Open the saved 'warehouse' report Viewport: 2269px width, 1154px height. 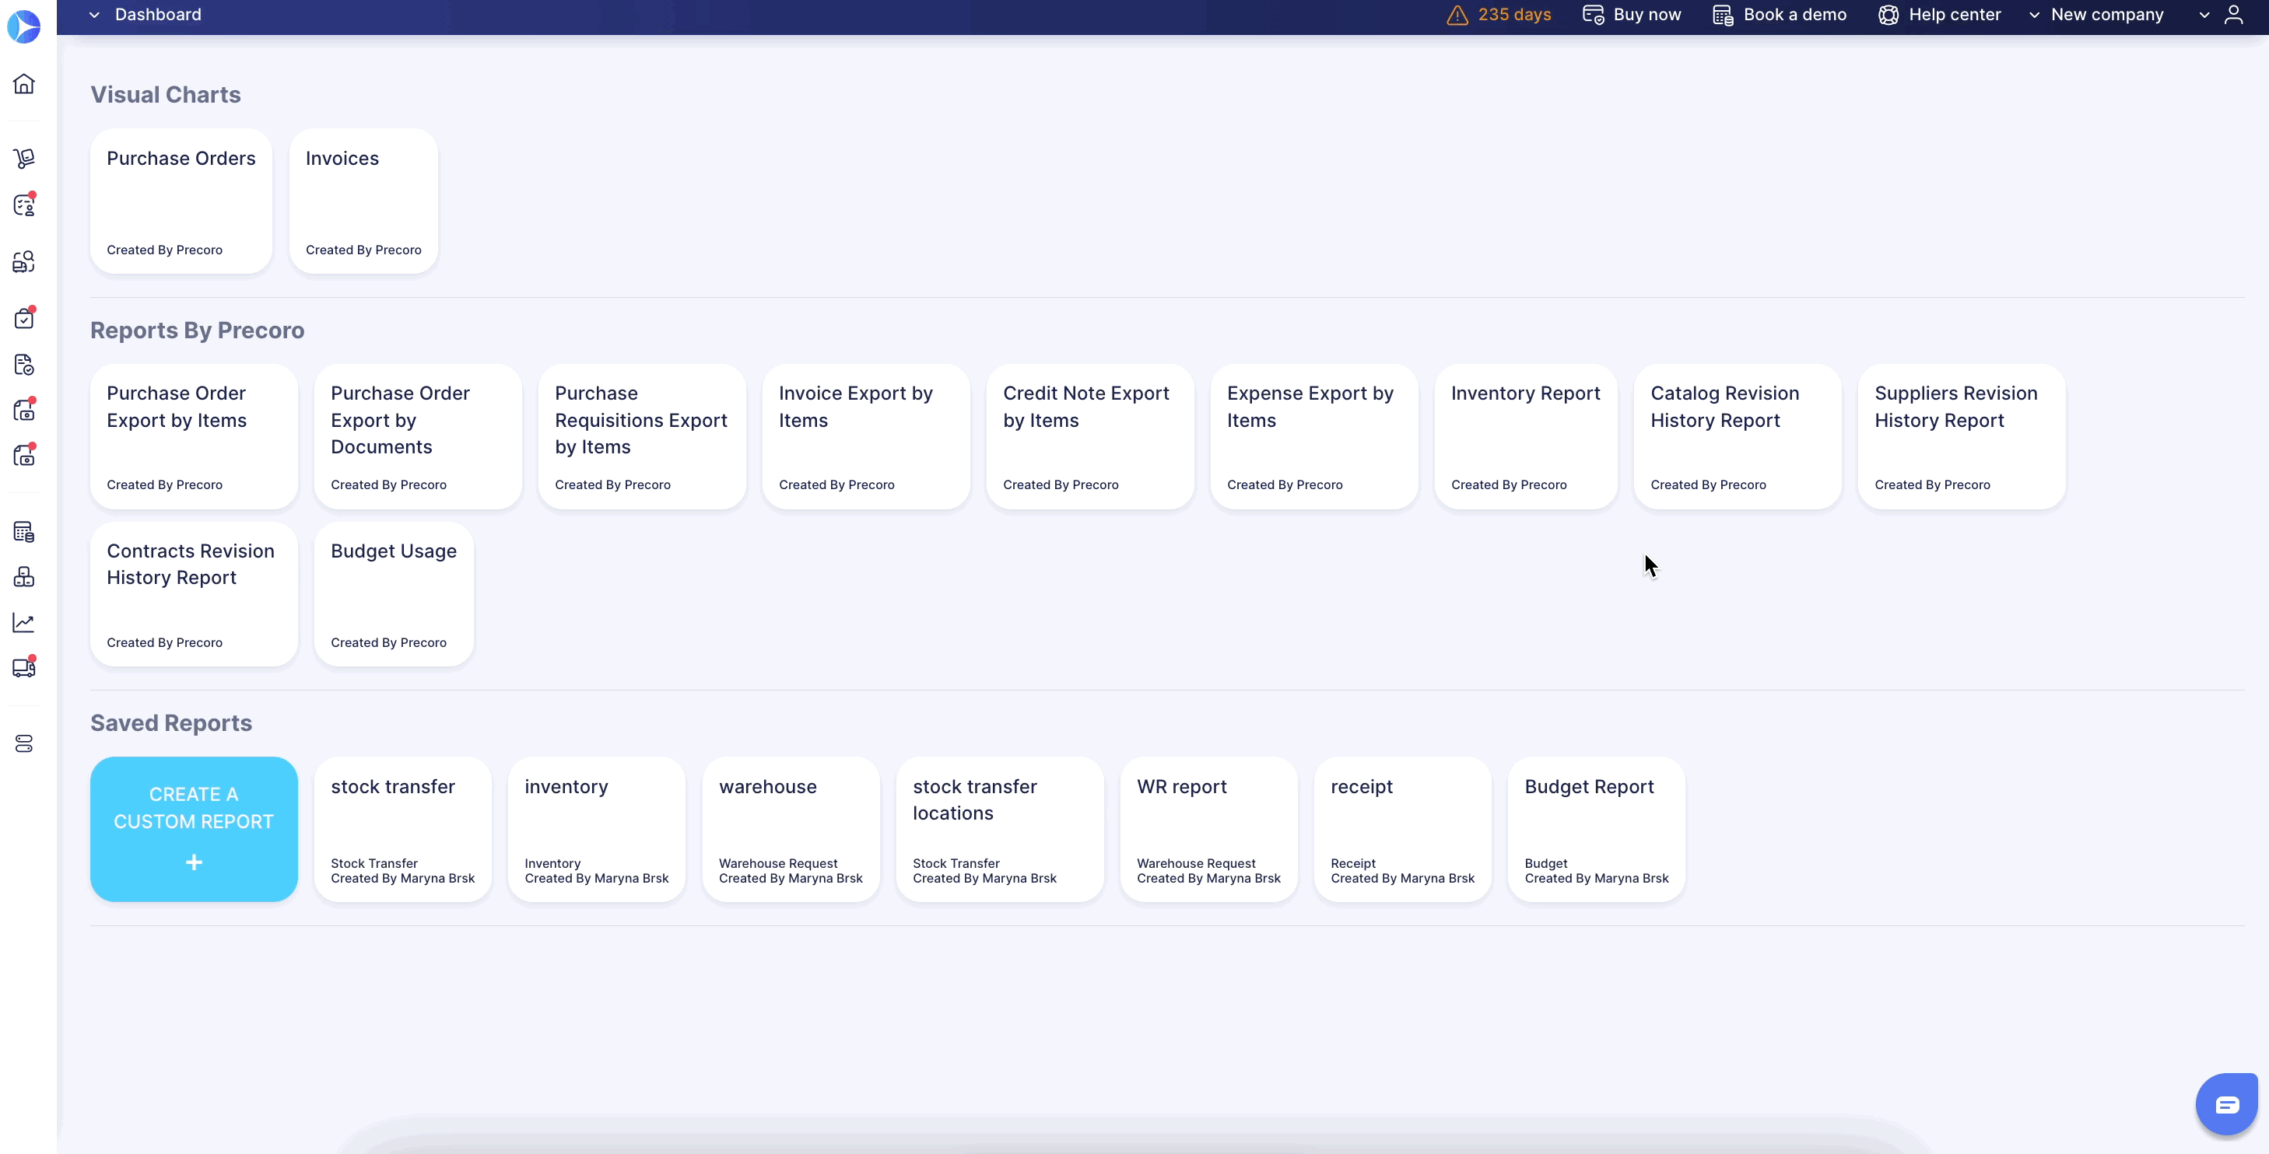click(791, 829)
